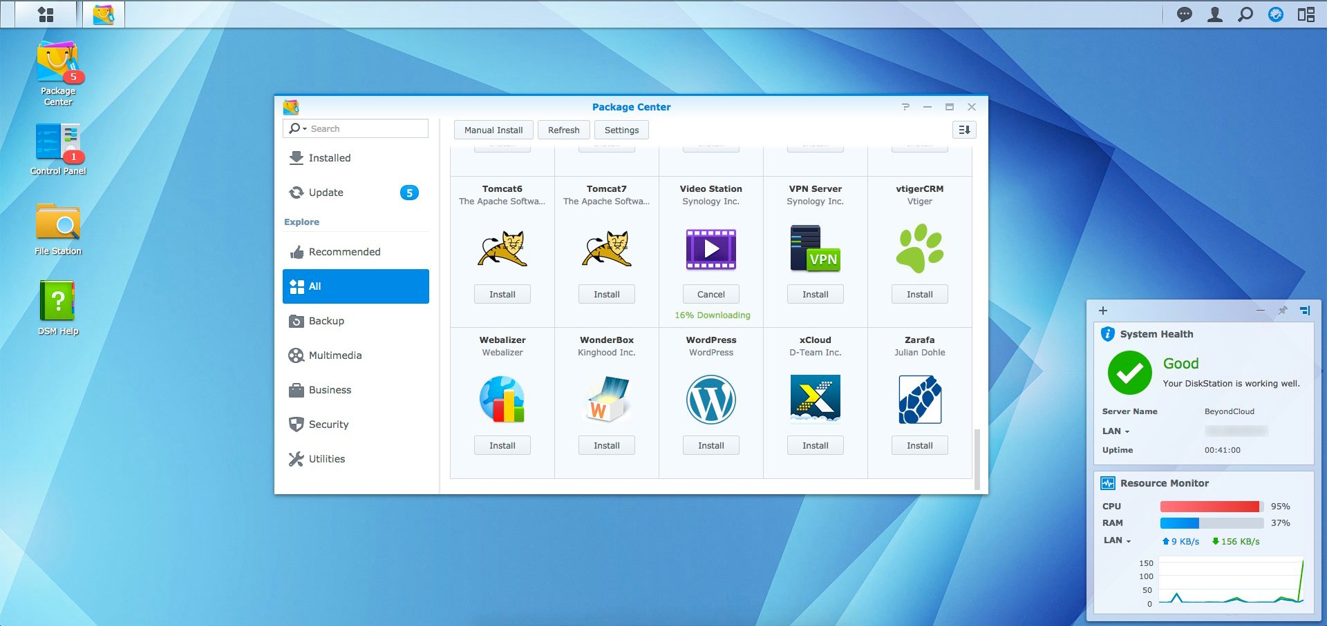This screenshot has height=626, width=1327.
Task: Select the Business category
Action: click(x=356, y=390)
